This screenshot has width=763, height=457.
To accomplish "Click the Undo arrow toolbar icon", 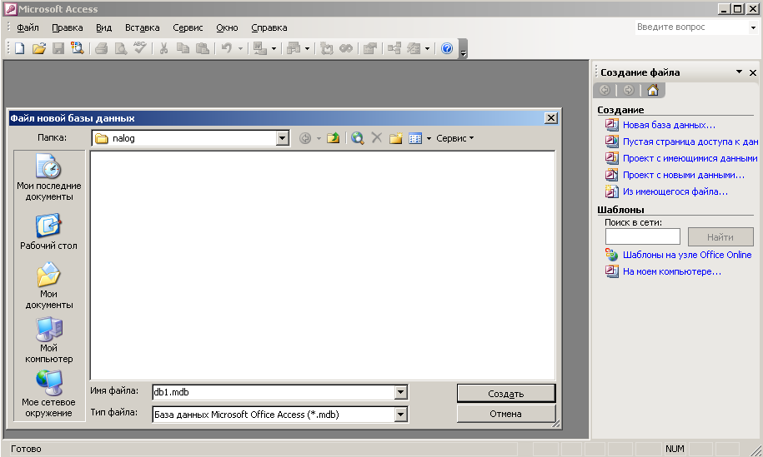I will coord(226,48).
